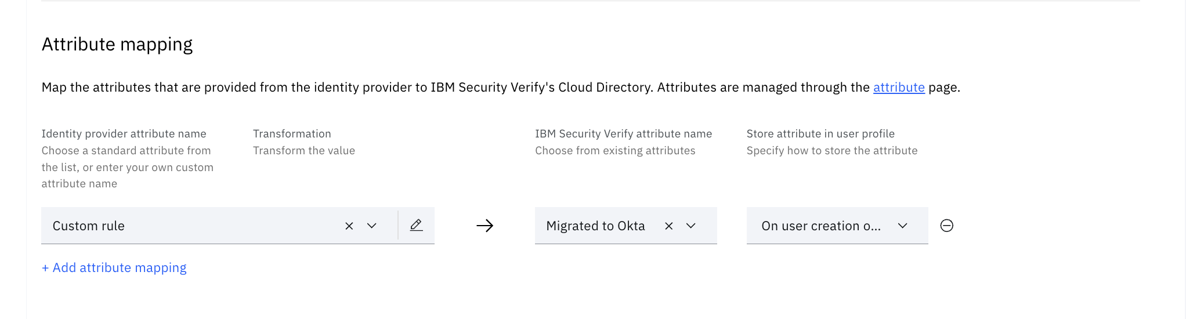This screenshot has width=1186, height=319.
Task: Add a new attribute mapping
Action: tap(114, 268)
